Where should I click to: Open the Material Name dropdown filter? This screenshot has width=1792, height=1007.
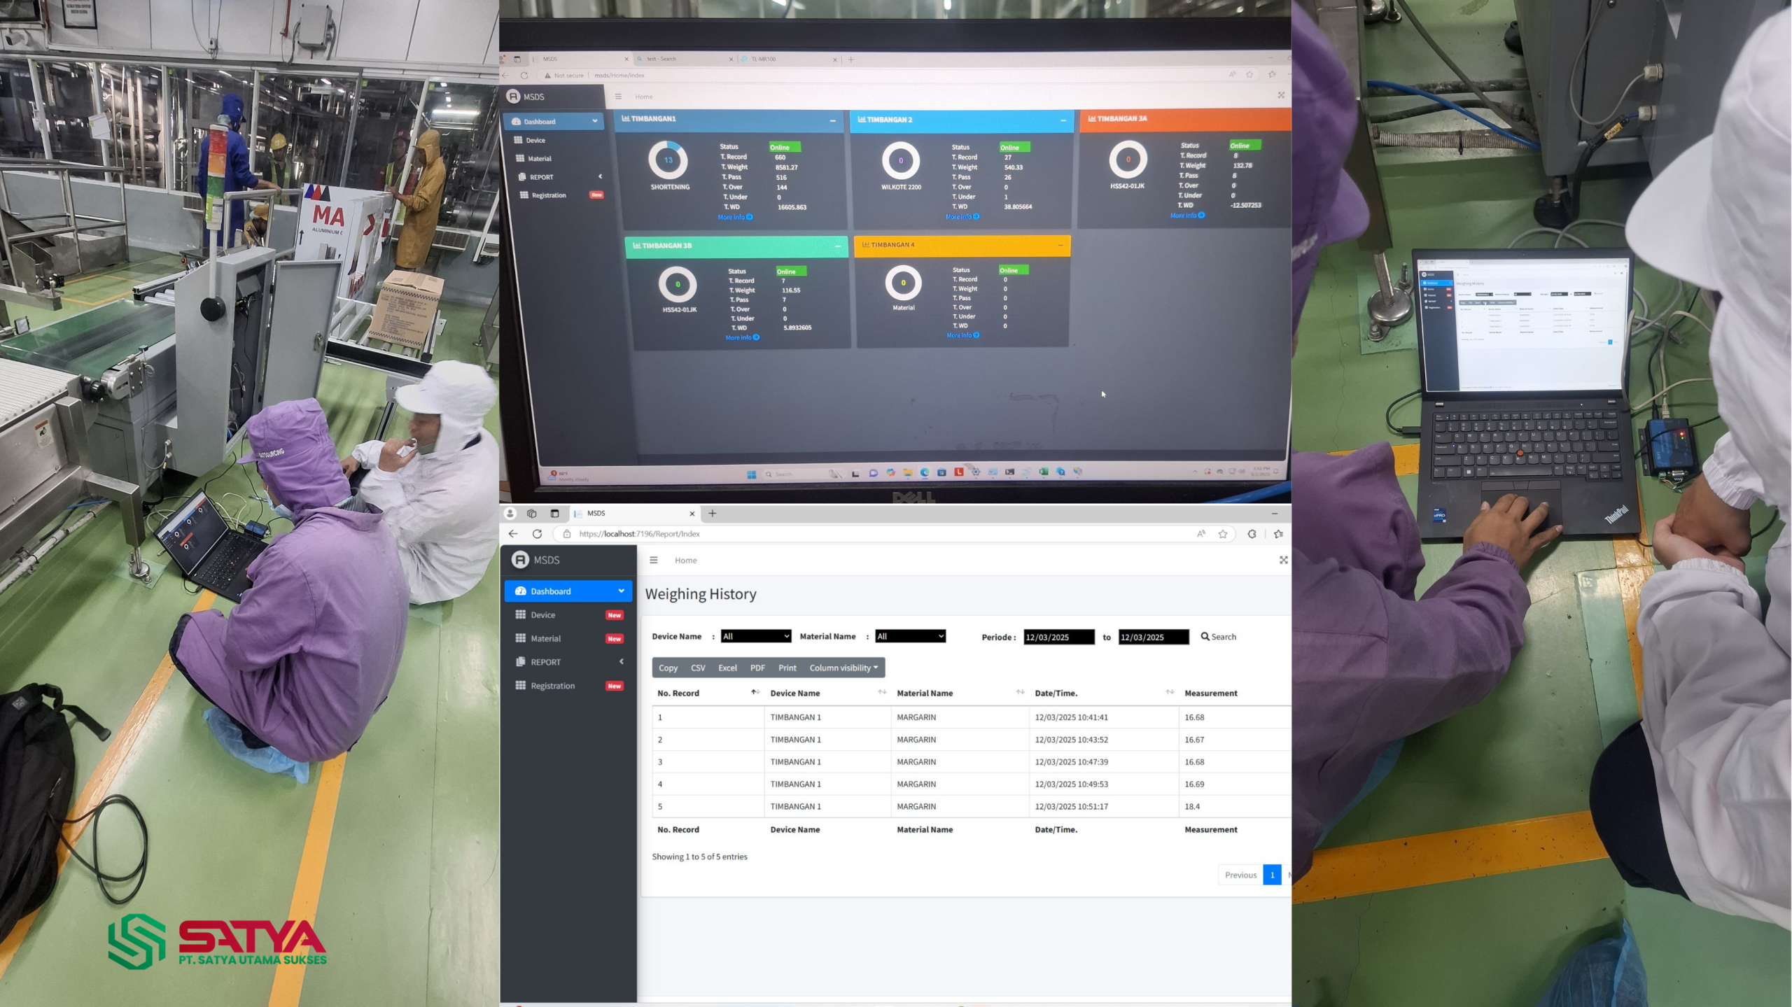pyautogui.click(x=910, y=636)
